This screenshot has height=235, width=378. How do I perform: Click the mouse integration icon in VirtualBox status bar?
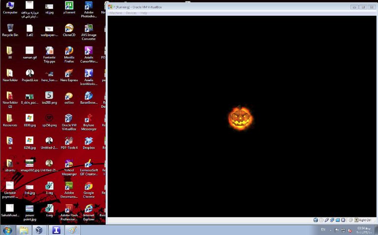point(351,220)
